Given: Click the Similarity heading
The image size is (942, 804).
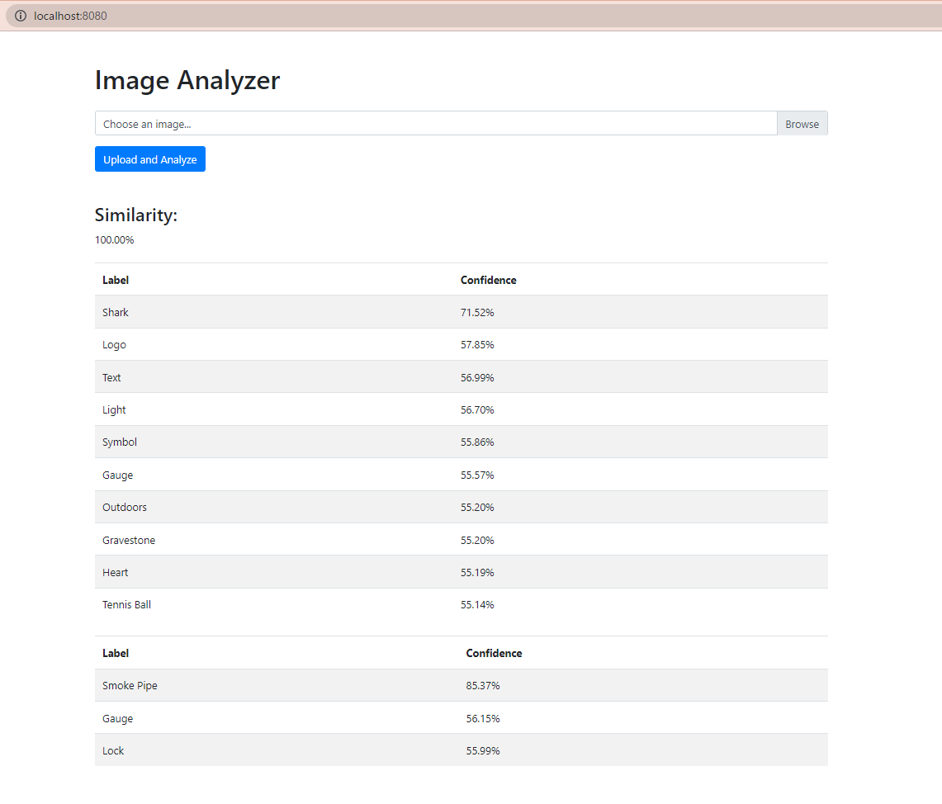Looking at the screenshot, I should [136, 215].
